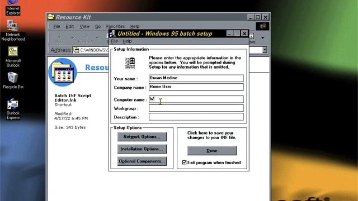This screenshot has height=201, width=358.
Task: Click the Your name input field
Action: (196, 78)
